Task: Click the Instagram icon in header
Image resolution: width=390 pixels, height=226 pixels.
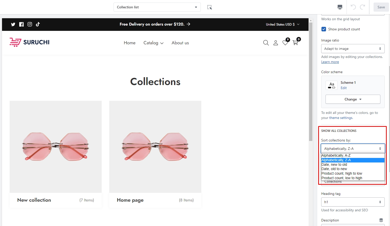Action: [x=30, y=24]
